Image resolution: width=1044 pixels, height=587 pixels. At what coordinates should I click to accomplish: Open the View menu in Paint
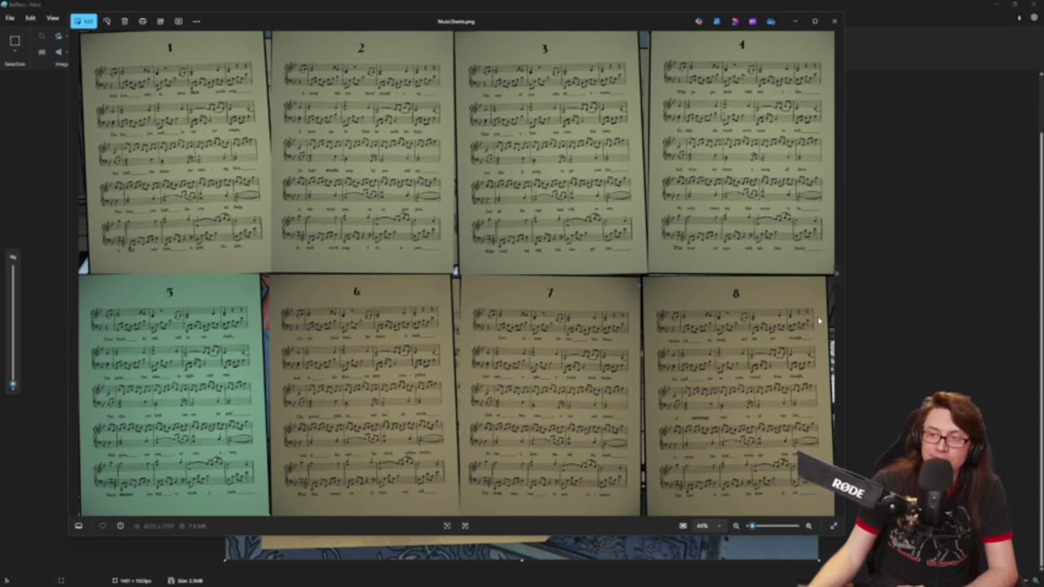[x=53, y=18]
